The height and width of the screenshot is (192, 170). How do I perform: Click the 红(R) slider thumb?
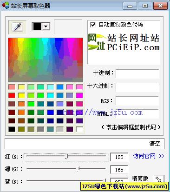(66, 156)
